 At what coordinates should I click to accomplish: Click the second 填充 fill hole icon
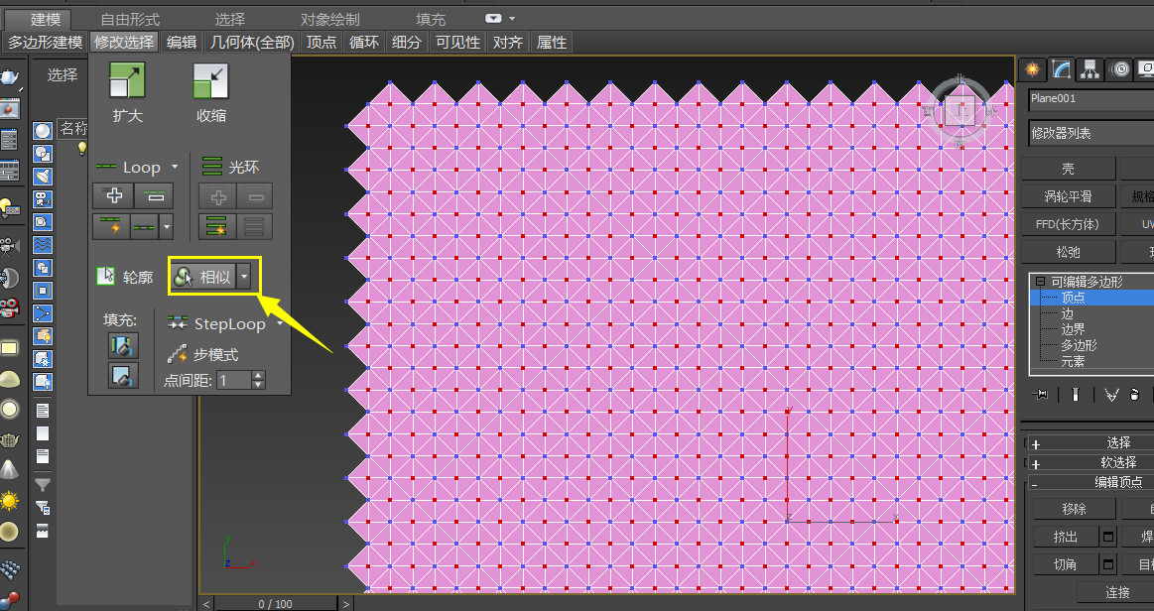coord(122,376)
